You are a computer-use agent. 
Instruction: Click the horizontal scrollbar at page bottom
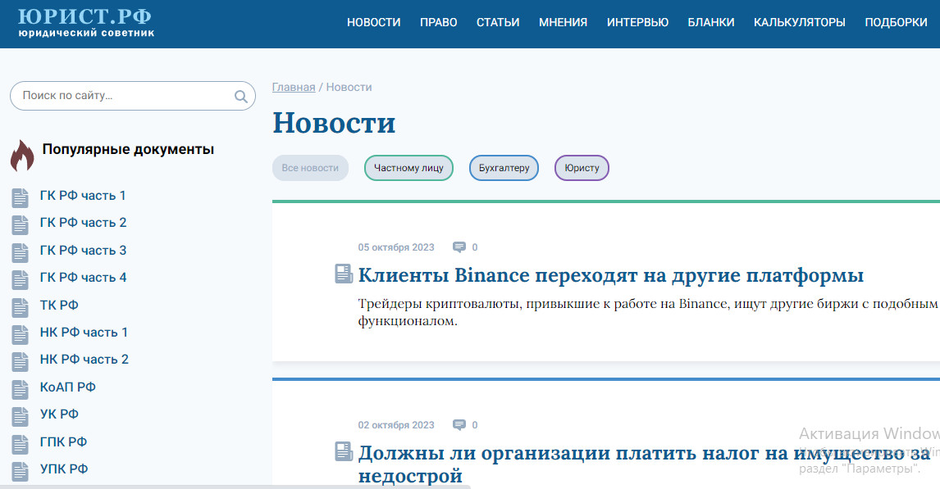[235, 487]
